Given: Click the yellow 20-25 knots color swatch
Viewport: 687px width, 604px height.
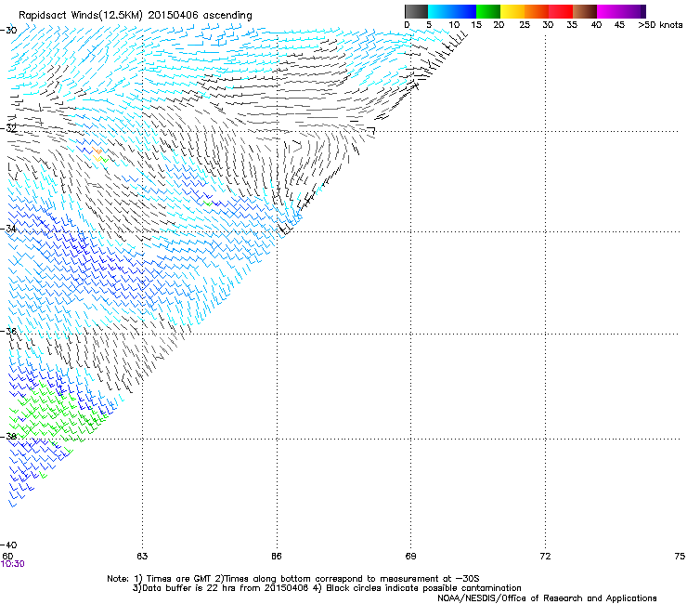Looking at the screenshot, I should (x=512, y=11).
